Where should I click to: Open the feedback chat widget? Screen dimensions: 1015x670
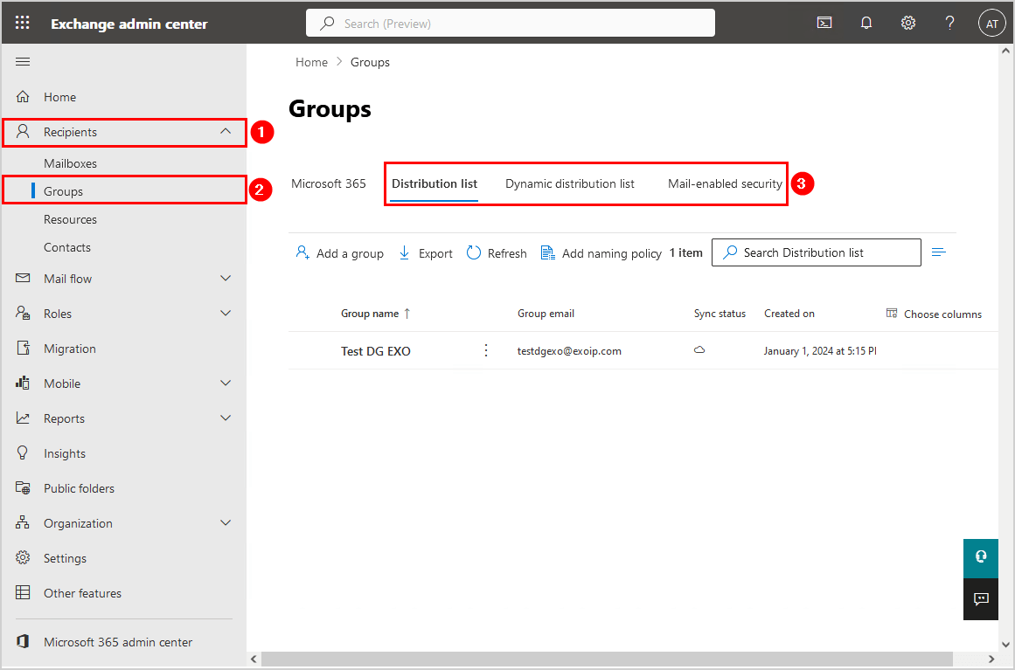pyautogui.click(x=981, y=599)
